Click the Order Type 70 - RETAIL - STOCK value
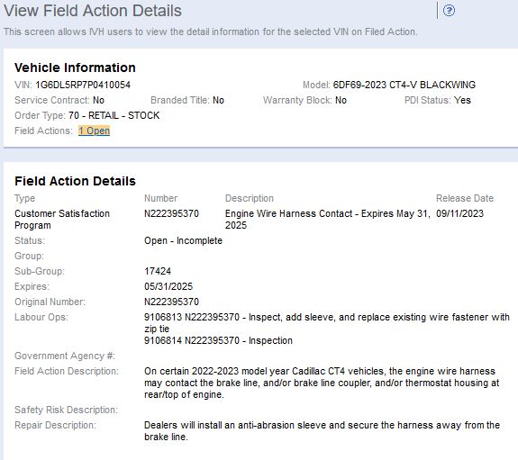518x460 pixels. (x=114, y=115)
